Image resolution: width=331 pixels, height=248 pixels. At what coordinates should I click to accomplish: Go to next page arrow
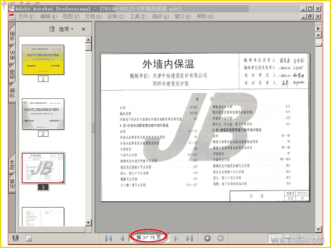(x=176, y=238)
